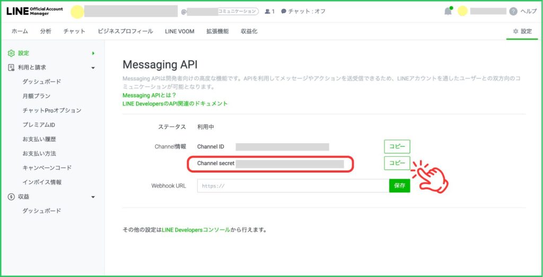The width and height of the screenshot is (543, 277).
Task: Click the chat status speech bubble icon
Action: click(x=284, y=12)
